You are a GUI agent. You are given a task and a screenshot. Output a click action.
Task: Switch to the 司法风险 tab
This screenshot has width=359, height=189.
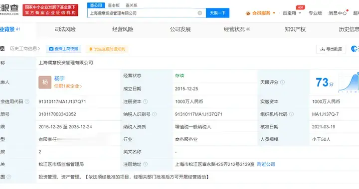65,29
